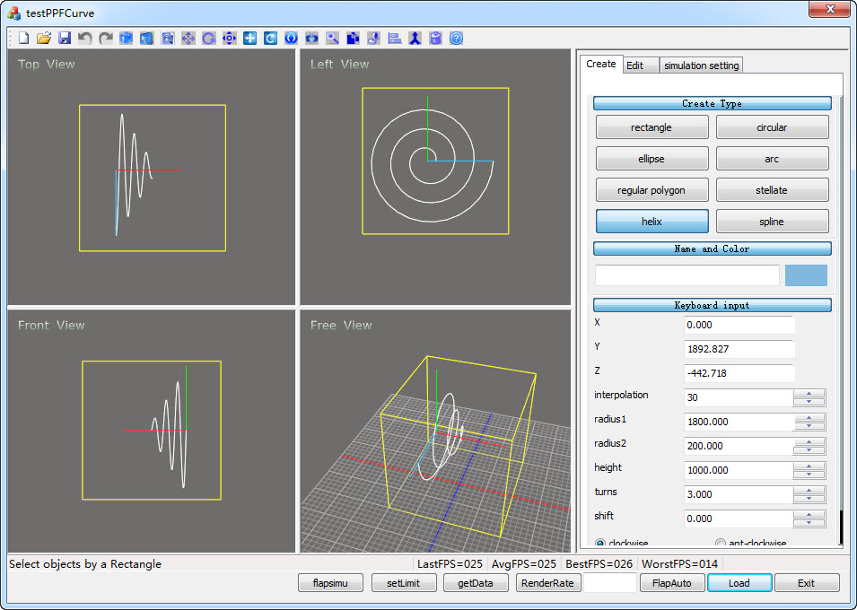
Task: Open the simulation setting tab
Action: click(x=701, y=65)
